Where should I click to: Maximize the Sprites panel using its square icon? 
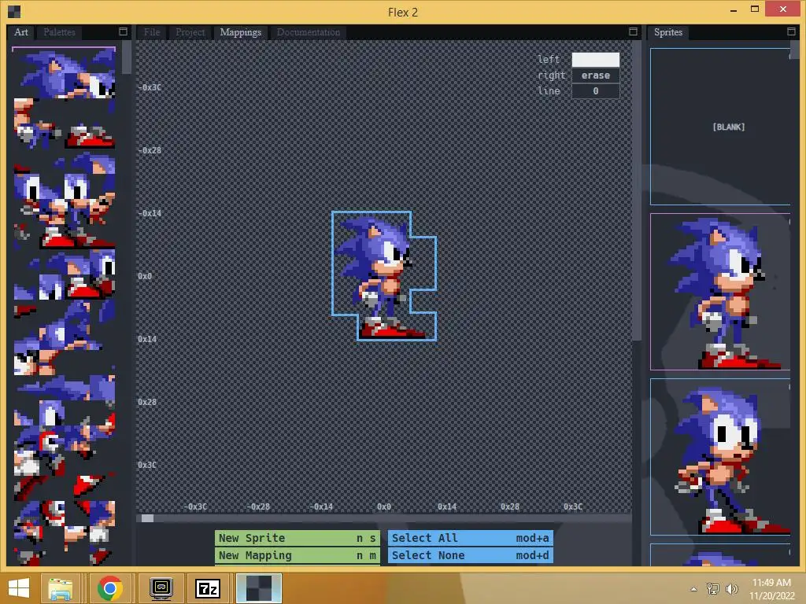(791, 31)
